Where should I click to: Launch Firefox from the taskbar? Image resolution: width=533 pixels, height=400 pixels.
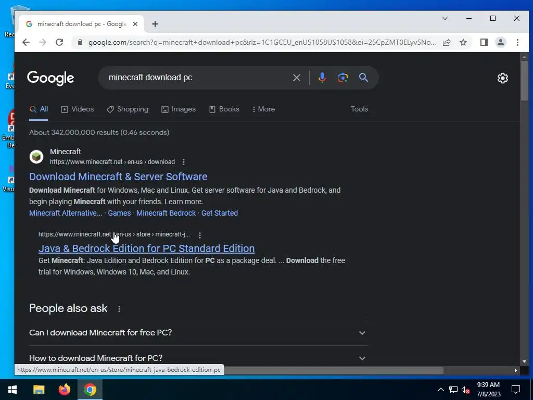pyautogui.click(x=64, y=390)
